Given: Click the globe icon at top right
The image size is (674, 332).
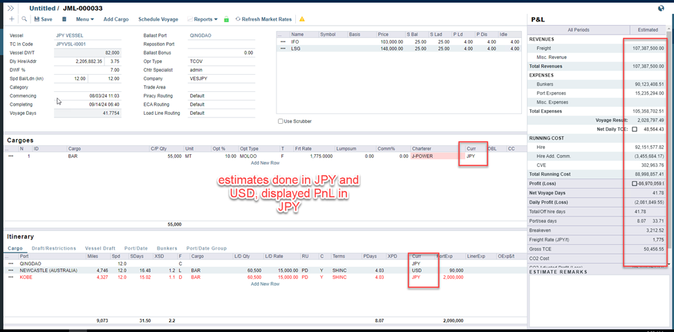Looking at the screenshot, I should pos(662,8).
